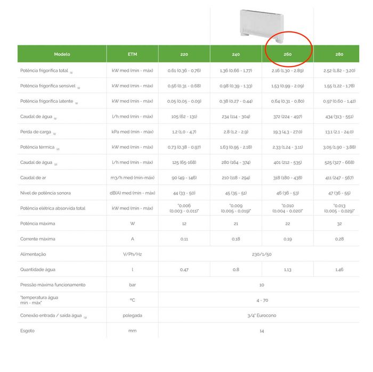The image size is (373, 372).
Task: Select 'Conexão entrada / saída água' label
Action: [51, 316]
